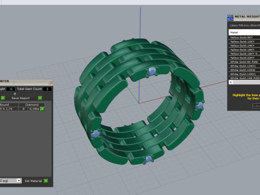Screen dimensions: 260x195
Task: Click the gem quantity cell showing 8
Action: coord(23,109)
